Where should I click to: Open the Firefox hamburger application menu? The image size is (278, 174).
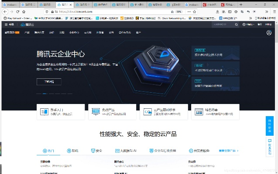coord(274,12)
